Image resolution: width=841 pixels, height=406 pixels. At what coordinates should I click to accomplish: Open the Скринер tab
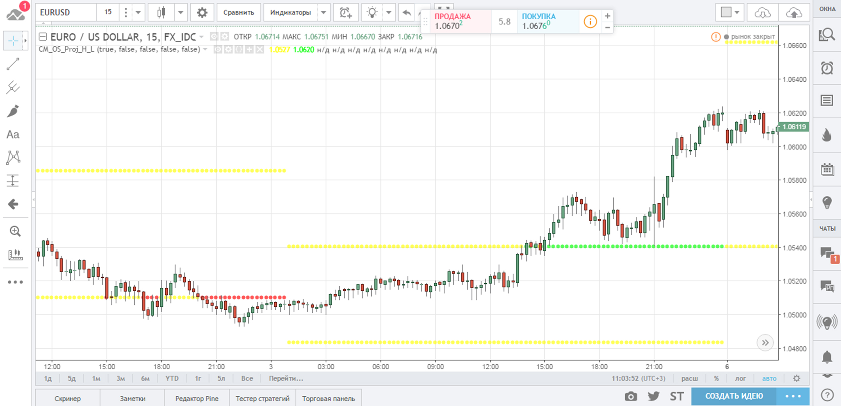pos(68,399)
